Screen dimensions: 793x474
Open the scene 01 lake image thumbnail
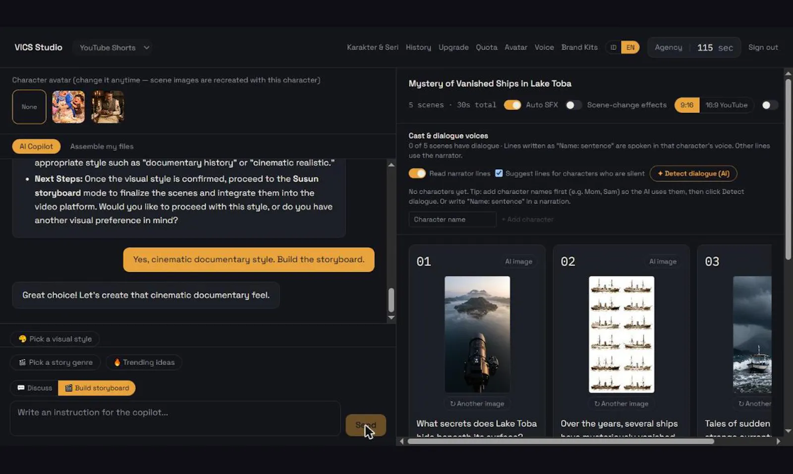pyautogui.click(x=477, y=334)
